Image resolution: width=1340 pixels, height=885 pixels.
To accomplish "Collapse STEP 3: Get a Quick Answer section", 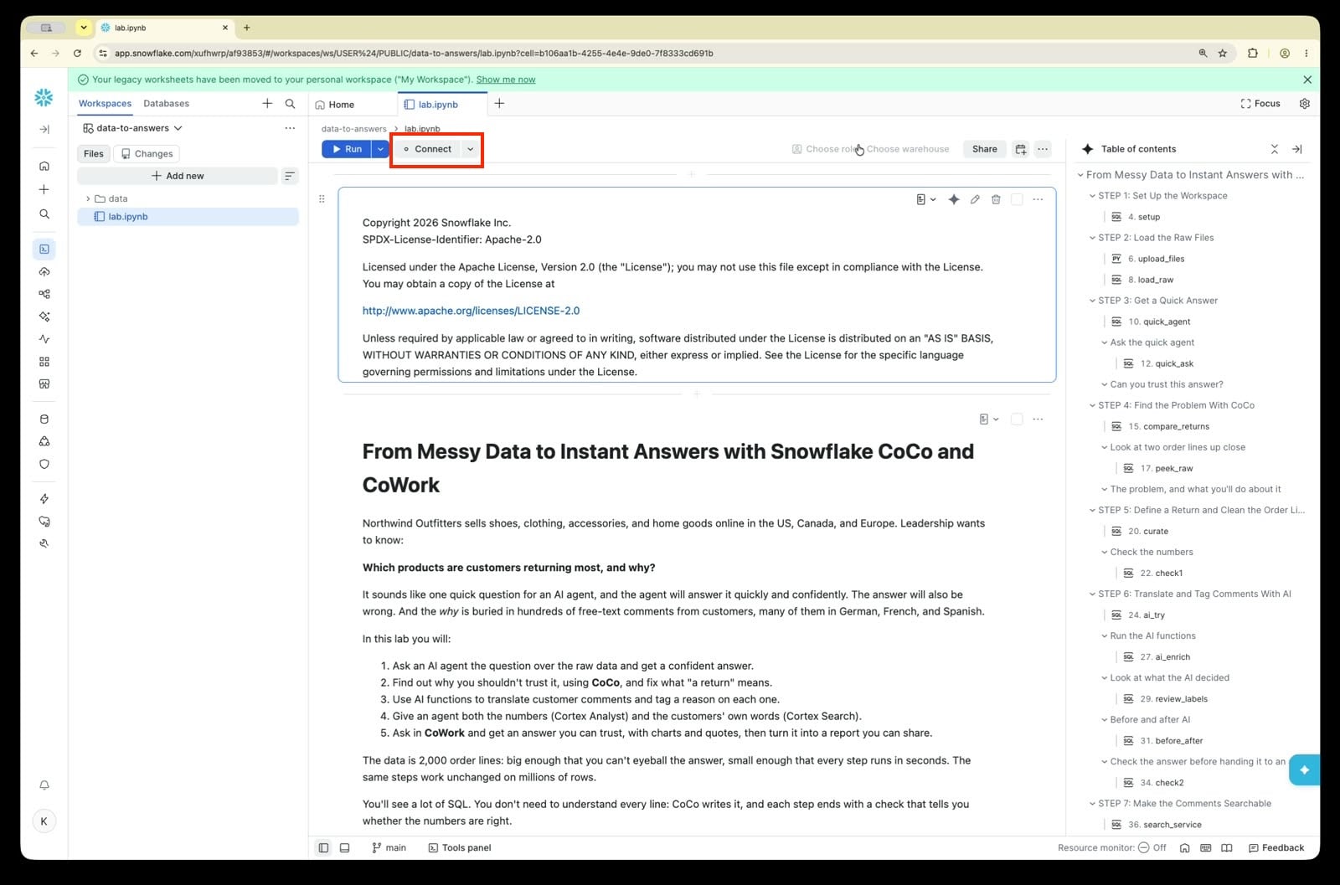I will [x=1092, y=301].
